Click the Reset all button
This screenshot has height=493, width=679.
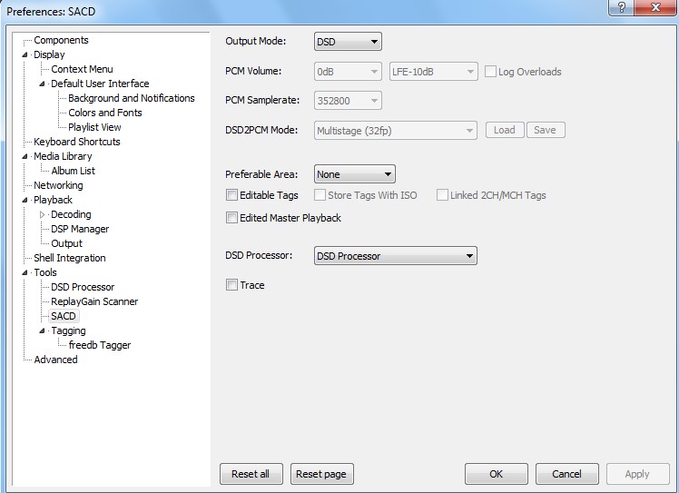(x=251, y=474)
